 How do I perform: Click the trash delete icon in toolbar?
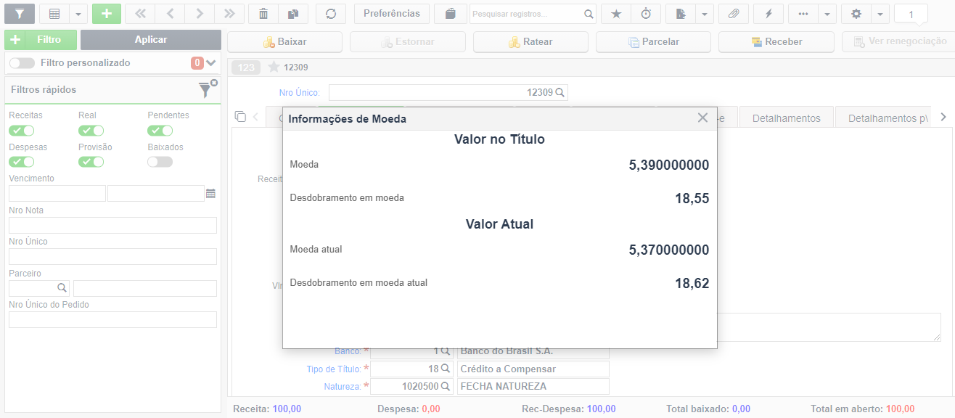pyautogui.click(x=263, y=14)
